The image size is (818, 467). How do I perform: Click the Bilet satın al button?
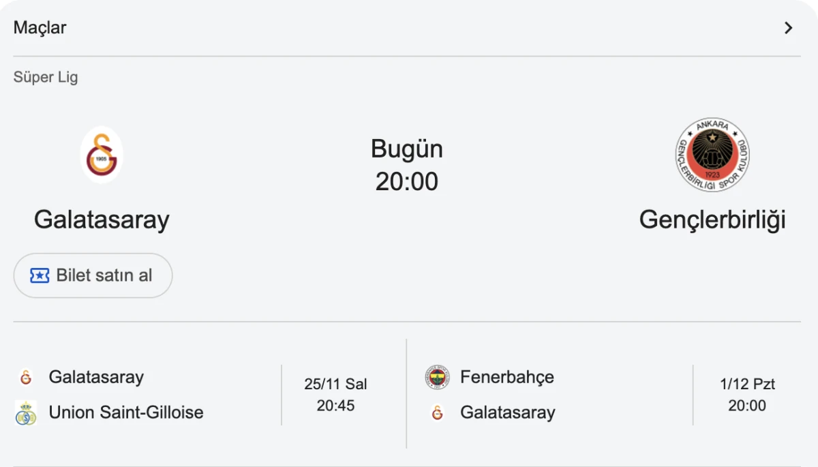(x=93, y=275)
